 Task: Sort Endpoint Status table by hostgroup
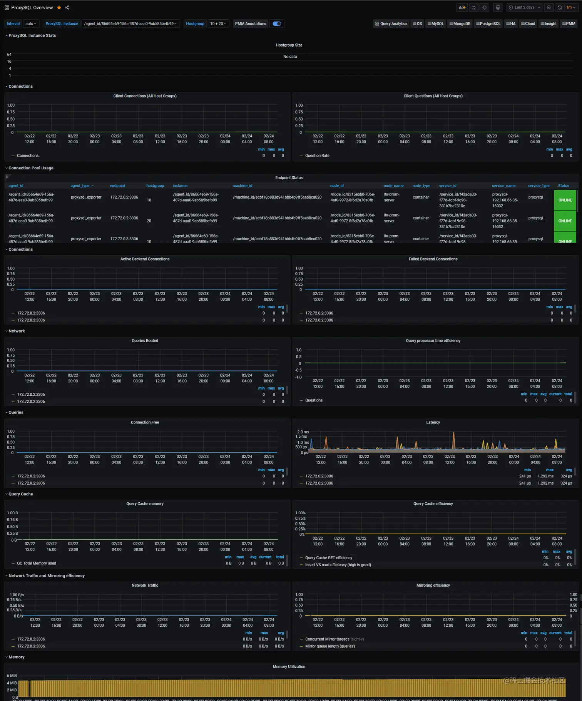tap(155, 186)
